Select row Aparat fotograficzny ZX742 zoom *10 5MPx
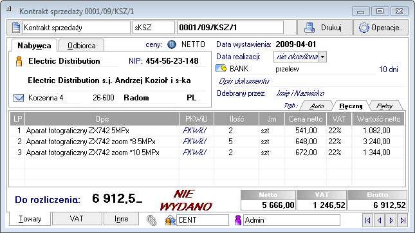Image resolution: width=415 pixels, height=233 pixels. coord(207,153)
